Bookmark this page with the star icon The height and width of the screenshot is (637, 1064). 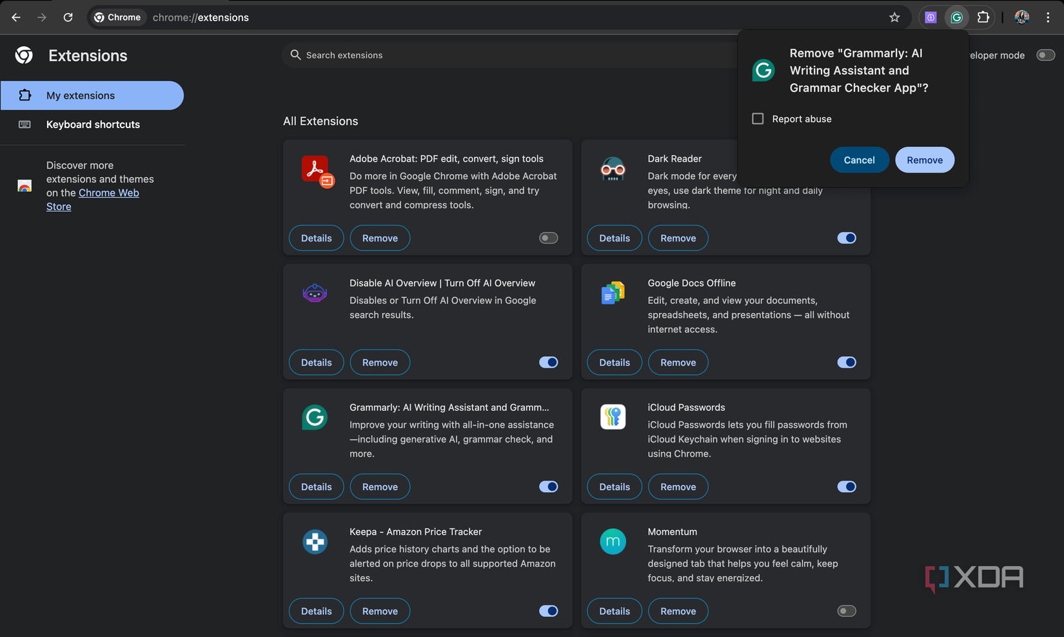point(894,17)
